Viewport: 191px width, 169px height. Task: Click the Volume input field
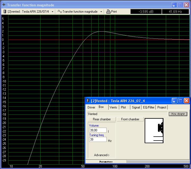click(98, 130)
